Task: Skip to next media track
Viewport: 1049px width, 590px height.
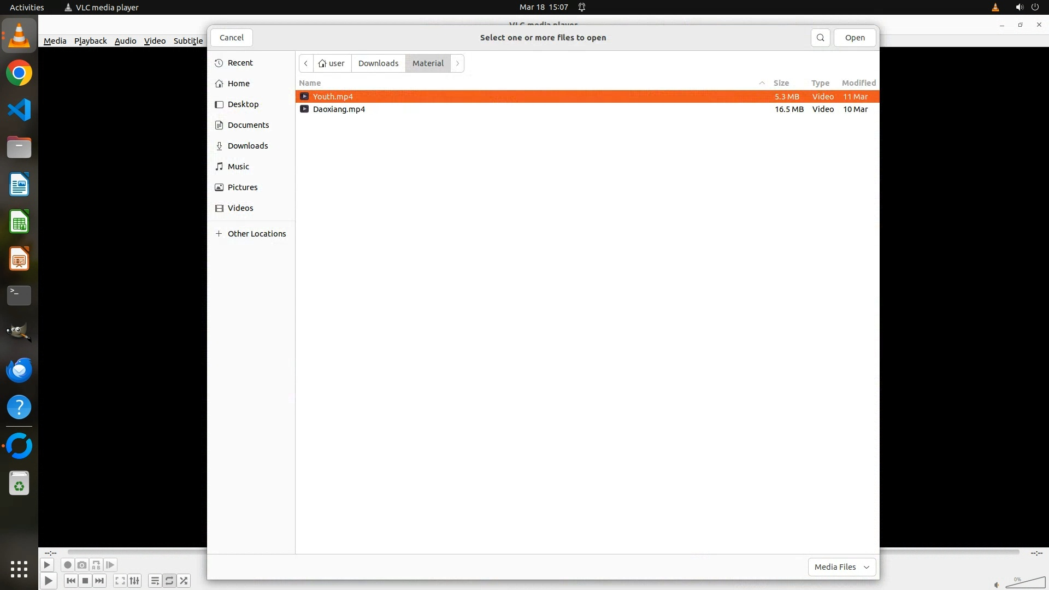Action: (99, 581)
